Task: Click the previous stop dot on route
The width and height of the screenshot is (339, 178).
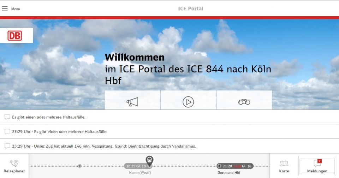Action: point(79,166)
